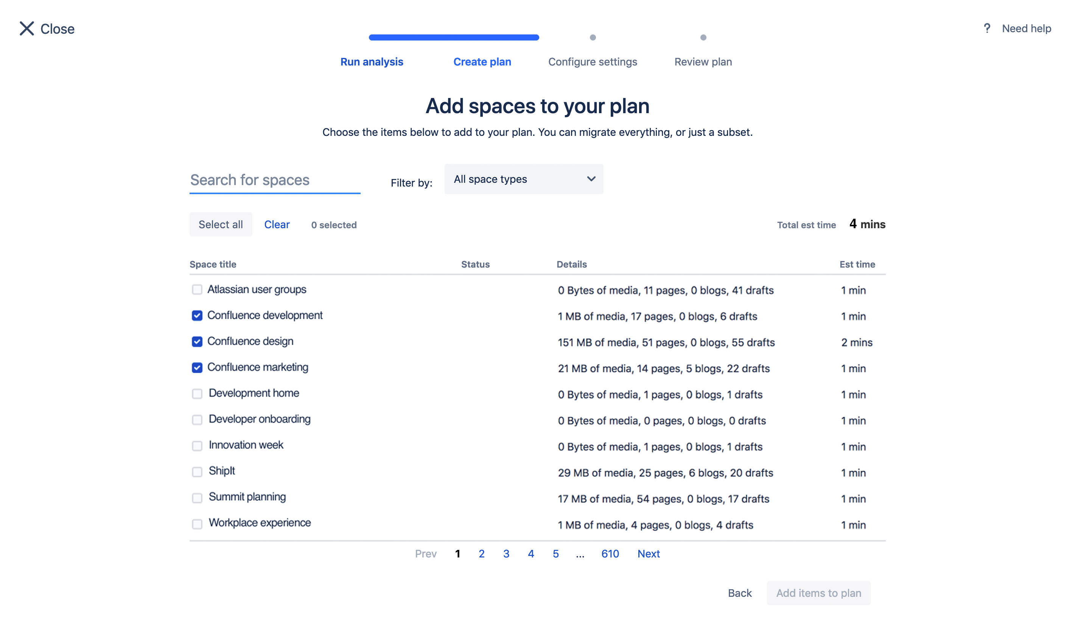The image size is (1075, 618).
Task: Click page 610 pagination icon
Action: tap(609, 553)
